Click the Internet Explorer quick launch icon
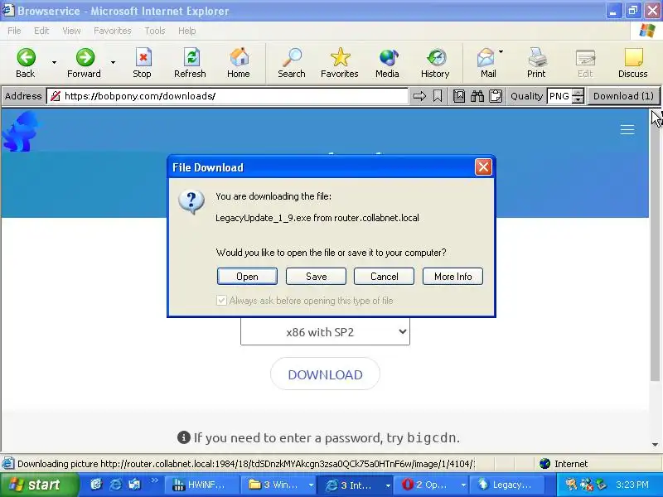663x497 pixels. click(115, 485)
